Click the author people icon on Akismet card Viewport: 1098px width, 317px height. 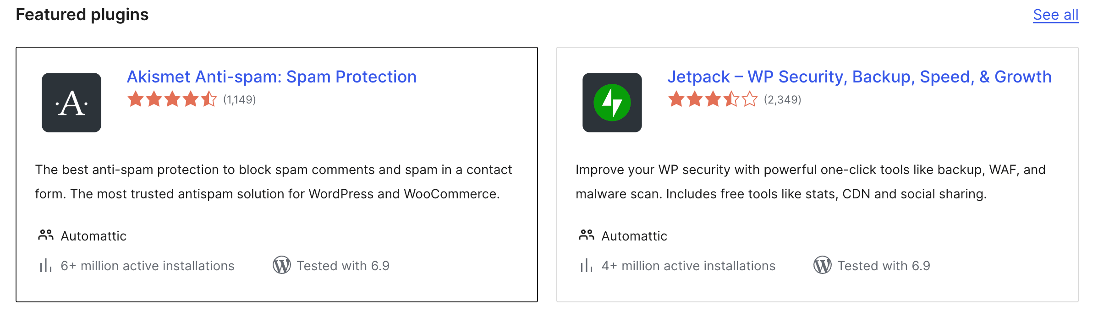46,235
